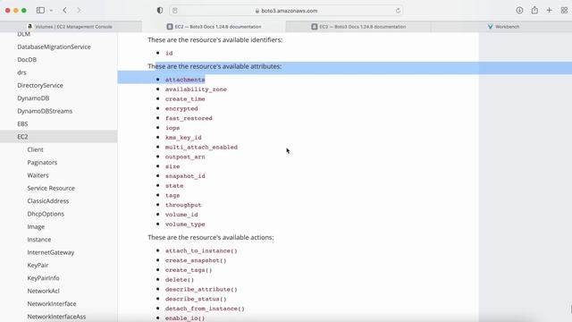Click the multi_attach_enabled attribute

tap(201, 147)
